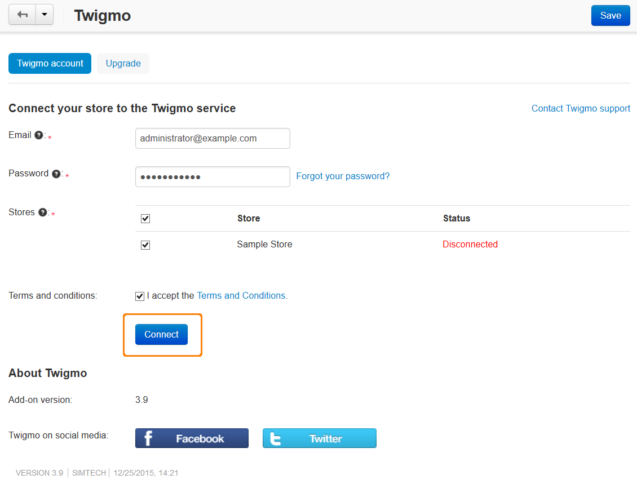The width and height of the screenshot is (637, 479).
Task: Uncheck the Sample Store checkbox
Action: coord(145,245)
